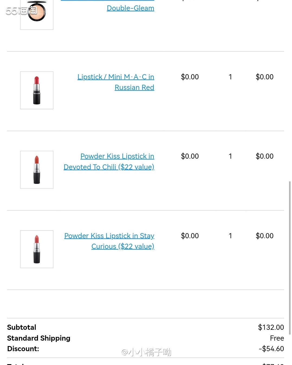
Task: Click the $132.00 subtotal amount
Action: tap(271, 327)
